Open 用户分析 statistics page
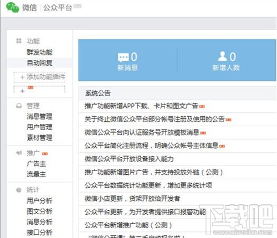This screenshot has height=238, width=277. coord(39,200)
